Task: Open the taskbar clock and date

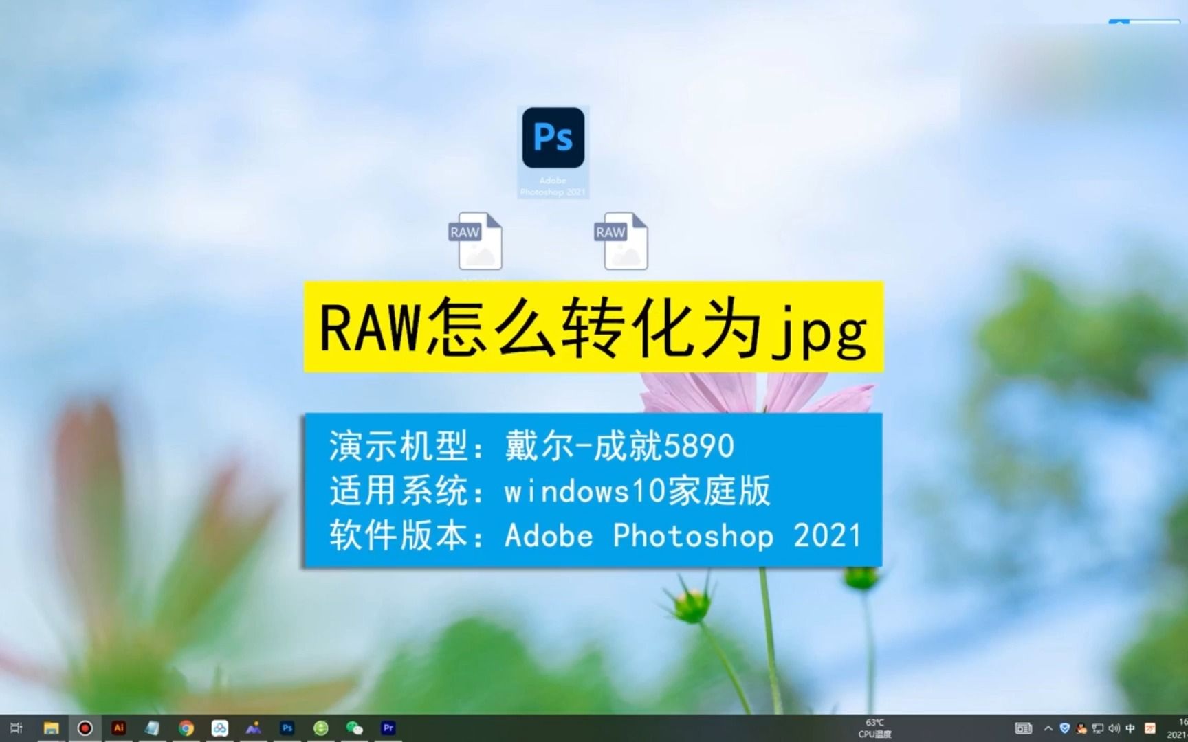Action: pos(1177,728)
